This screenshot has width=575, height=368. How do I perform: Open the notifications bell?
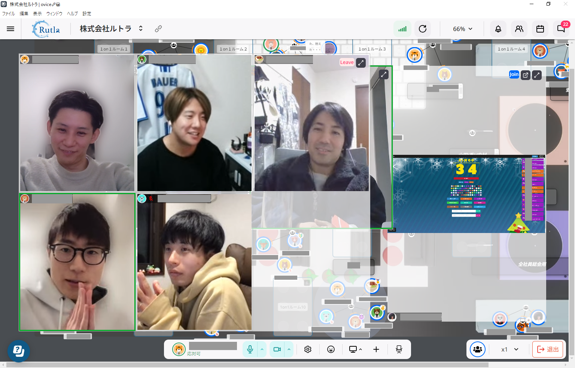click(498, 29)
